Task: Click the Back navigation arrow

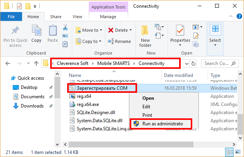Action: click(8, 63)
